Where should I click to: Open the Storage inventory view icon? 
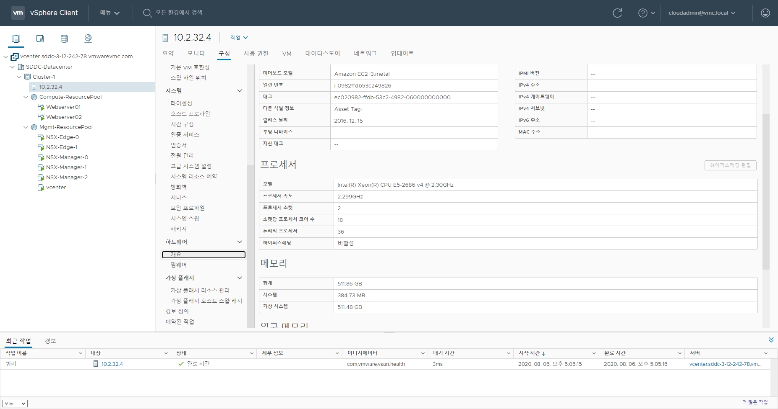(x=64, y=39)
